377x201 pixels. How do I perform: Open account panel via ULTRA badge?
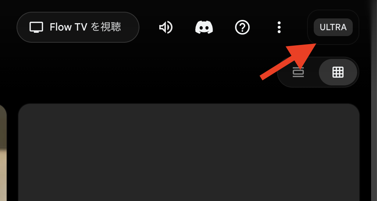pyautogui.click(x=333, y=27)
